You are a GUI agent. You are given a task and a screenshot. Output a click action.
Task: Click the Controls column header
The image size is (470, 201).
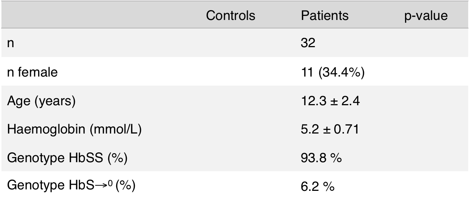pyautogui.click(x=230, y=16)
